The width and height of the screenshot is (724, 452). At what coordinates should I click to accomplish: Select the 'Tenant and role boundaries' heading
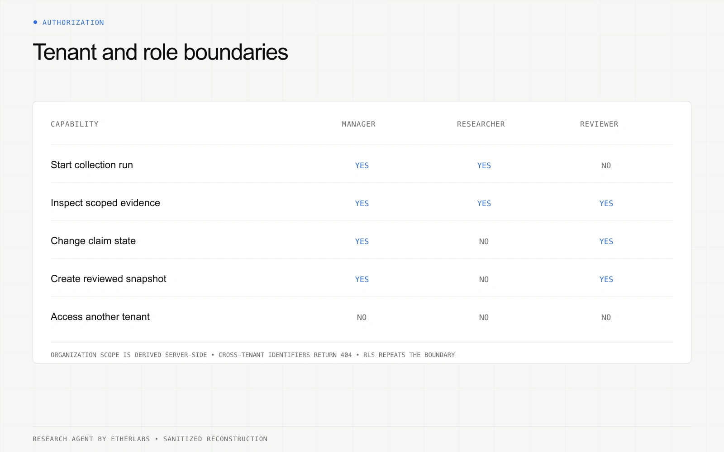[x=161, y=52]
